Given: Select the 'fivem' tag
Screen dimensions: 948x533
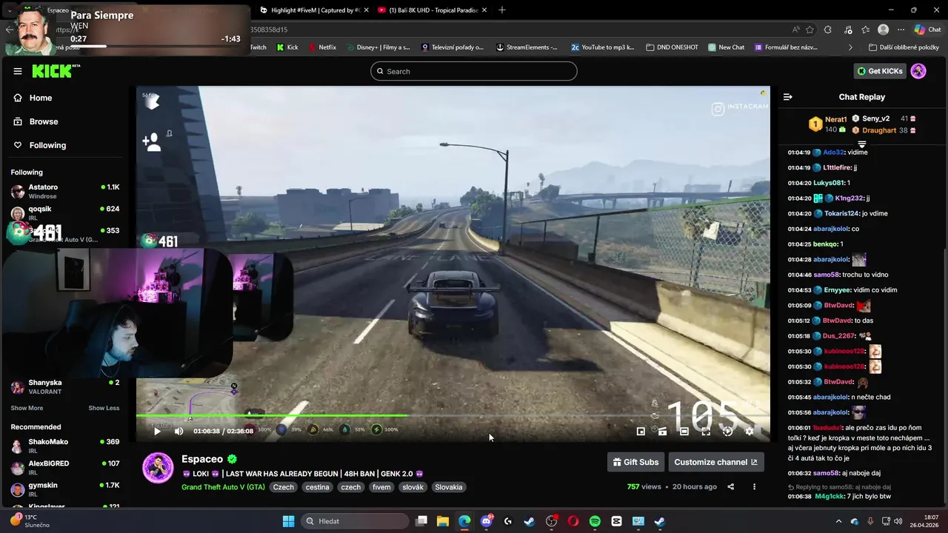Looking at the screenshot, I should pyautogui.click(x=381, y=487).
